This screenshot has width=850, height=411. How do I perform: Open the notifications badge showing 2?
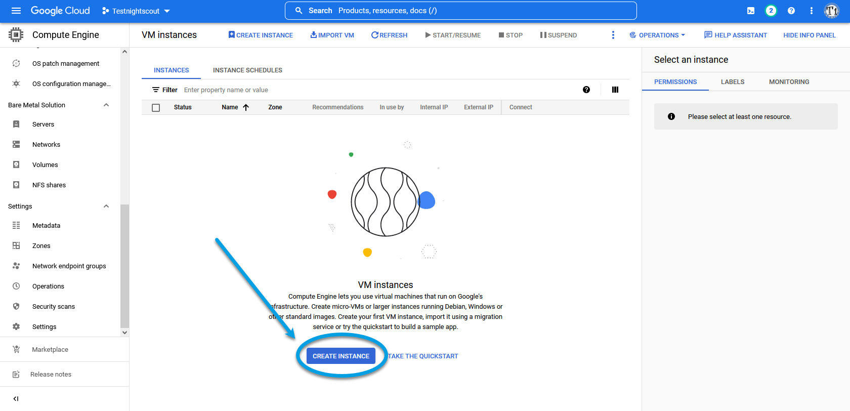coord(771,11)
